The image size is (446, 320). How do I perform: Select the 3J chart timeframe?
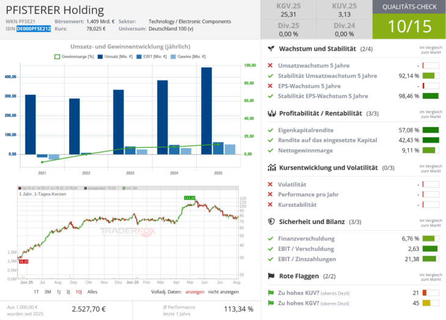tap(68, 292)
